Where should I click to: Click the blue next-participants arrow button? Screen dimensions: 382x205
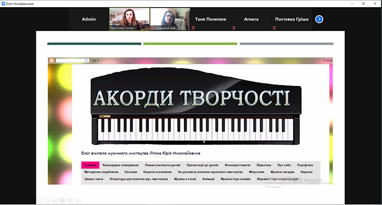319,19
